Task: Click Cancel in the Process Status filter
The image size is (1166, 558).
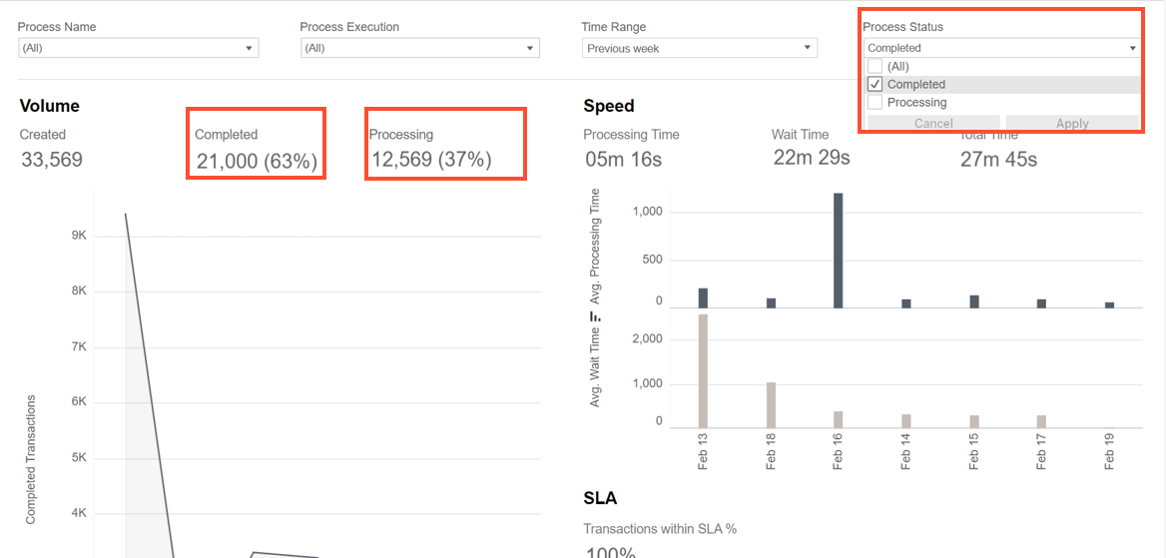Action: click(933, 124)
